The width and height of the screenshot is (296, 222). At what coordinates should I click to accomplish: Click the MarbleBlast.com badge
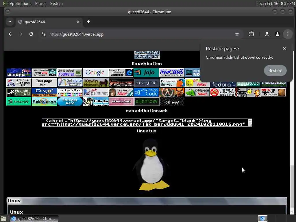coord(44,101)
